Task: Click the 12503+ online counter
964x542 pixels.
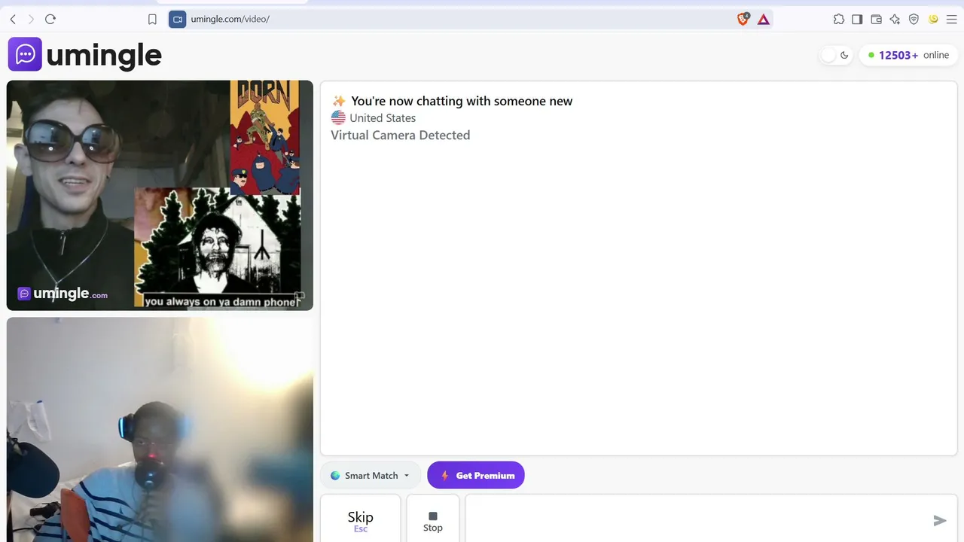Action: 908,55
